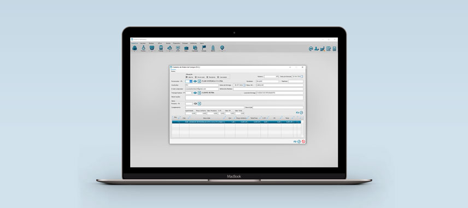This screenshot has height=208, width=468.
Task: Open the money bag toolbar icon
Action: (143, 47)
